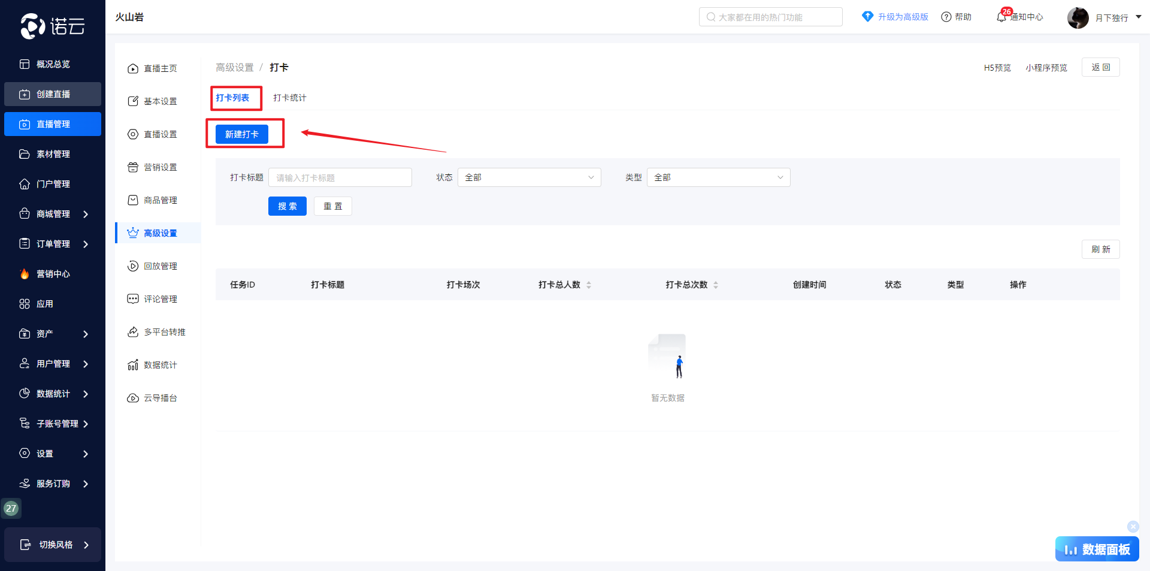
Task: Sort by 打卡总人数 column arrows
Action: pyautogui.click(x=589, y=285)
